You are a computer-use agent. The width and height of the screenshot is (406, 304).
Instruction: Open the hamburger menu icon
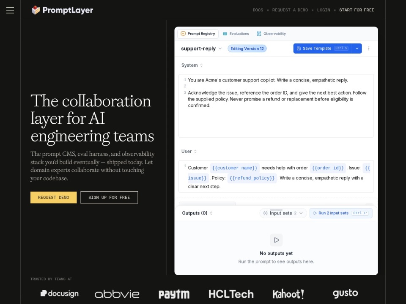click(x=10, y=10)
